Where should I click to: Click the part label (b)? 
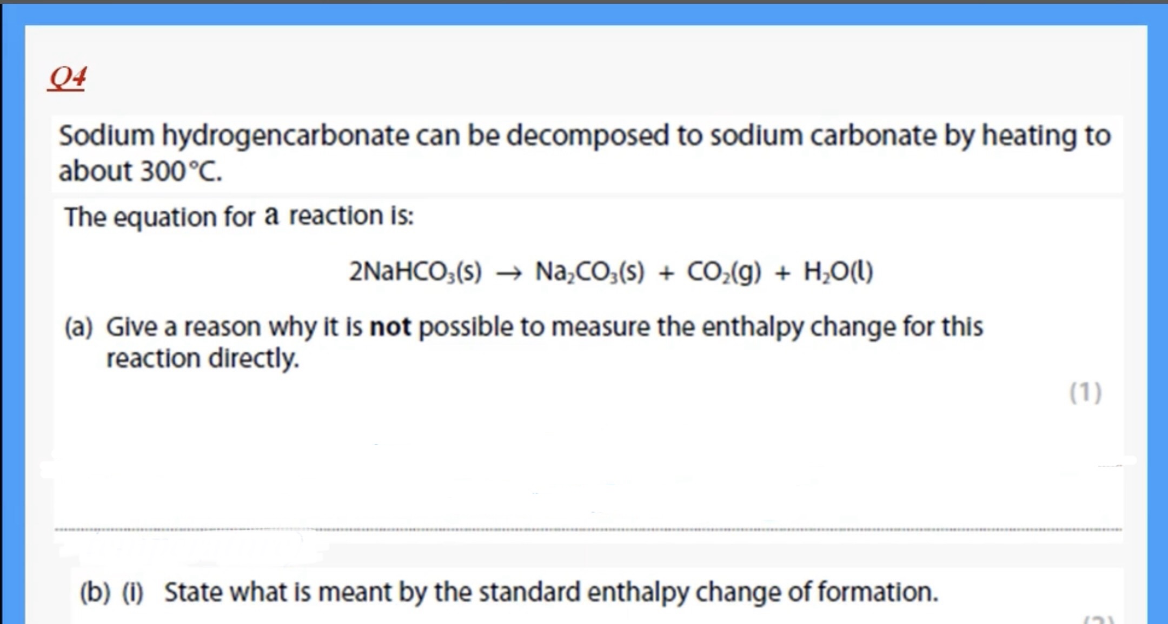[95, 592]
